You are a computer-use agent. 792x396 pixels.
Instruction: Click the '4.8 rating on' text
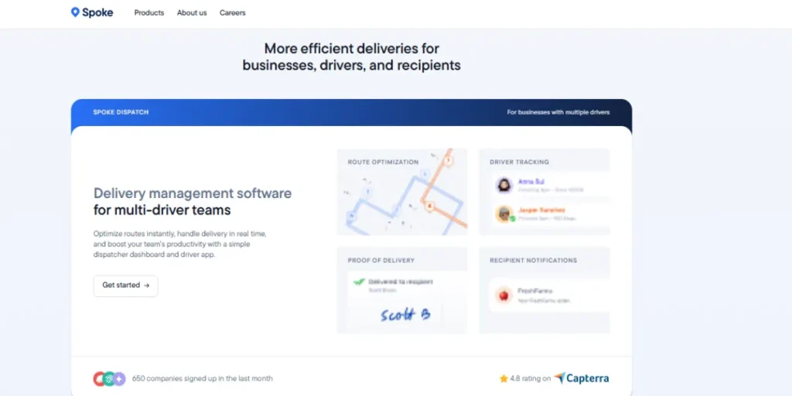tap(531, 378)
